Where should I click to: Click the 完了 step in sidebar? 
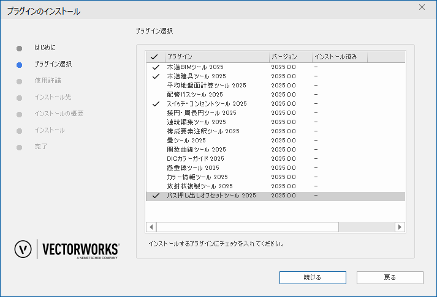click(40, 147)
